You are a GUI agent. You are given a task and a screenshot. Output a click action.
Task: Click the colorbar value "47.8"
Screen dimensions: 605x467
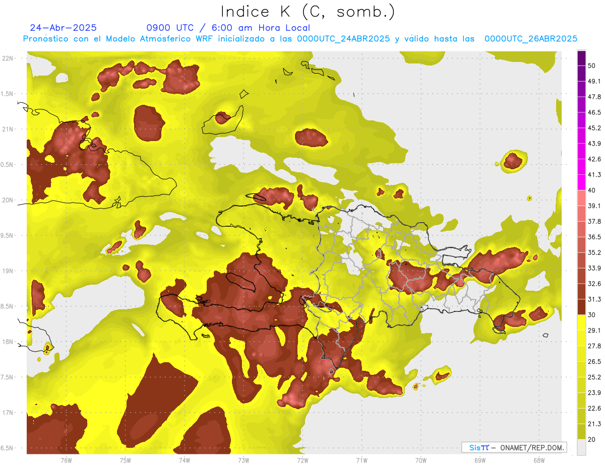[594, 97]
